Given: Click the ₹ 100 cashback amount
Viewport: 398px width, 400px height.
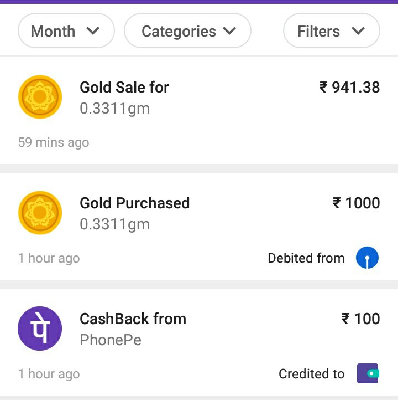Looking at the screenshot, I should tap(360, 319).
